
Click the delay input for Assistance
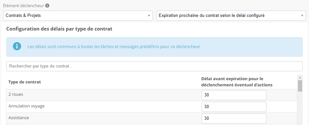pos(234,119)
